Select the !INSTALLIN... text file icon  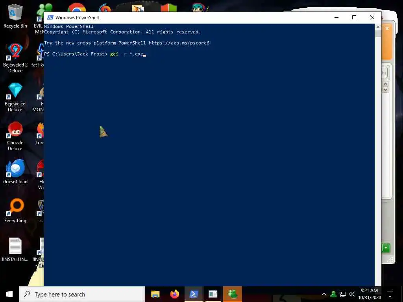pyautogui.click(x=15, y=250)
